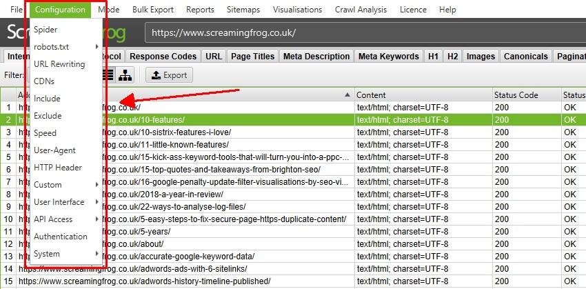This screenshot has height=289, width=586.
Task: Select row /adwords-history-timeline-published/
Action: pyautogui.click(x=293, y=281)
